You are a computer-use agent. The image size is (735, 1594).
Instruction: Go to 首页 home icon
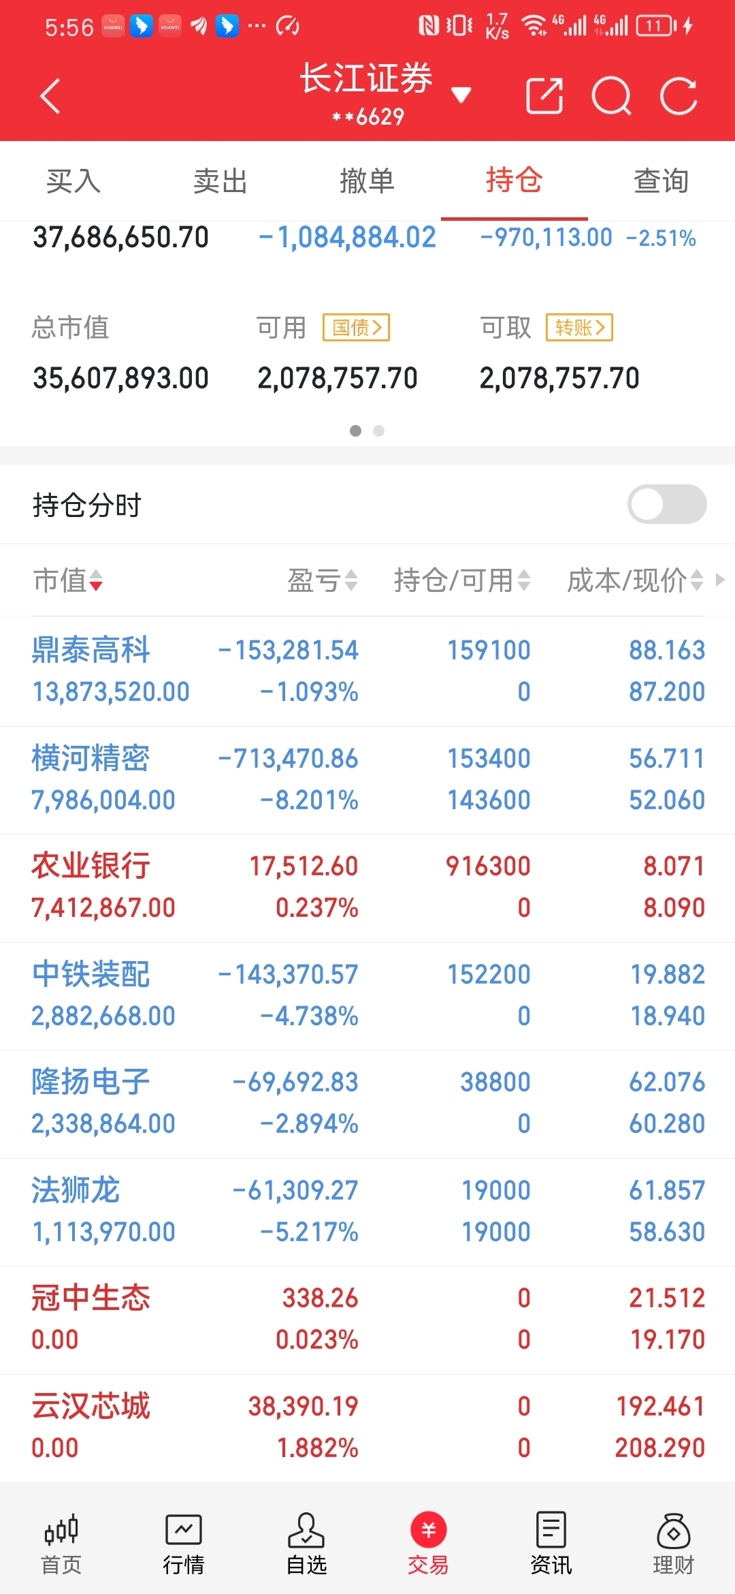tap(61, 1544)
